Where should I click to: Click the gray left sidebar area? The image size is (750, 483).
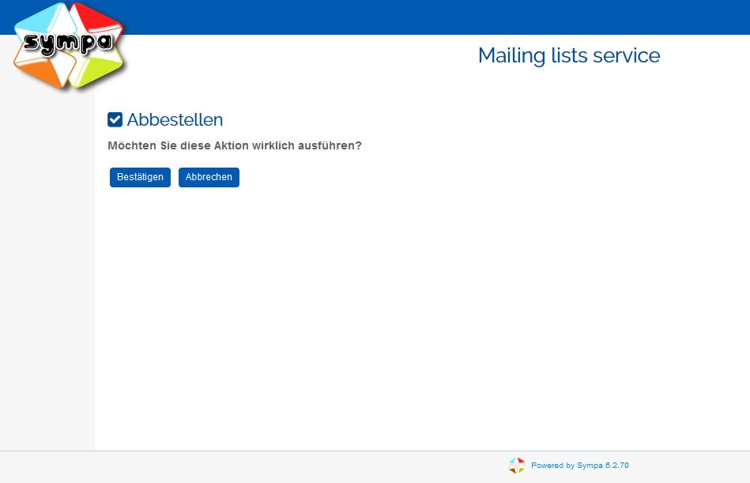point(47,277)
